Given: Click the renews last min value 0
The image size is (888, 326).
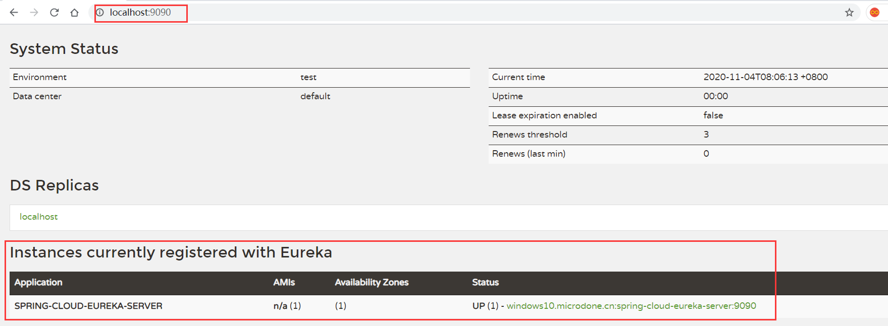Looking at the screenshot, I should pyautogui.click(x=706, y=154).
